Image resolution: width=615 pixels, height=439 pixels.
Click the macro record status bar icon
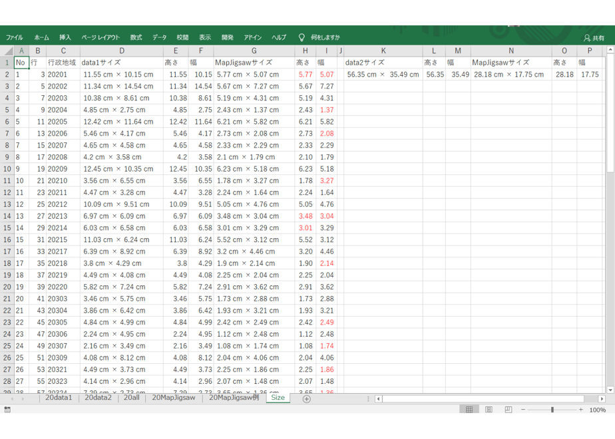pos(7,410)
